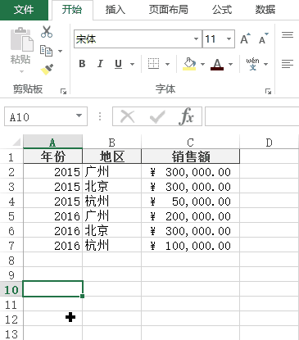Select column C header
Viewport: 299px width, 340px height.
pos(190,142)
